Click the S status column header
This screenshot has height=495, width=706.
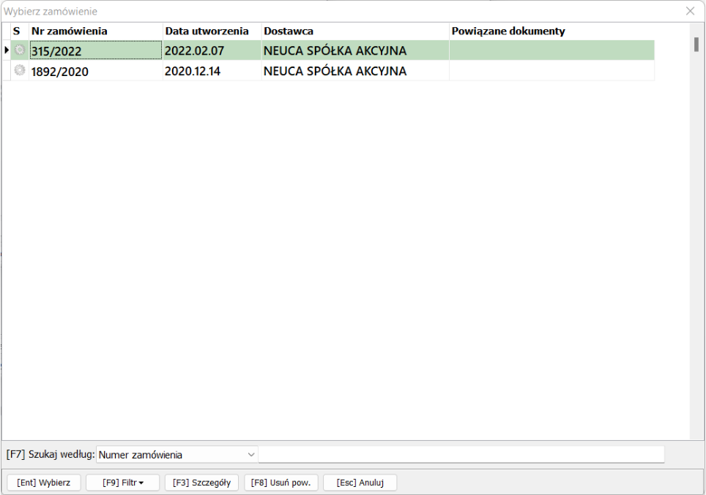(19, 31)
